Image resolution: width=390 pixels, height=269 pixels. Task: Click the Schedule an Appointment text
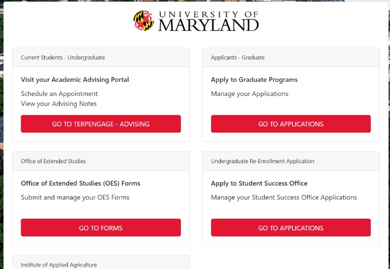click(x=59, y=94)
